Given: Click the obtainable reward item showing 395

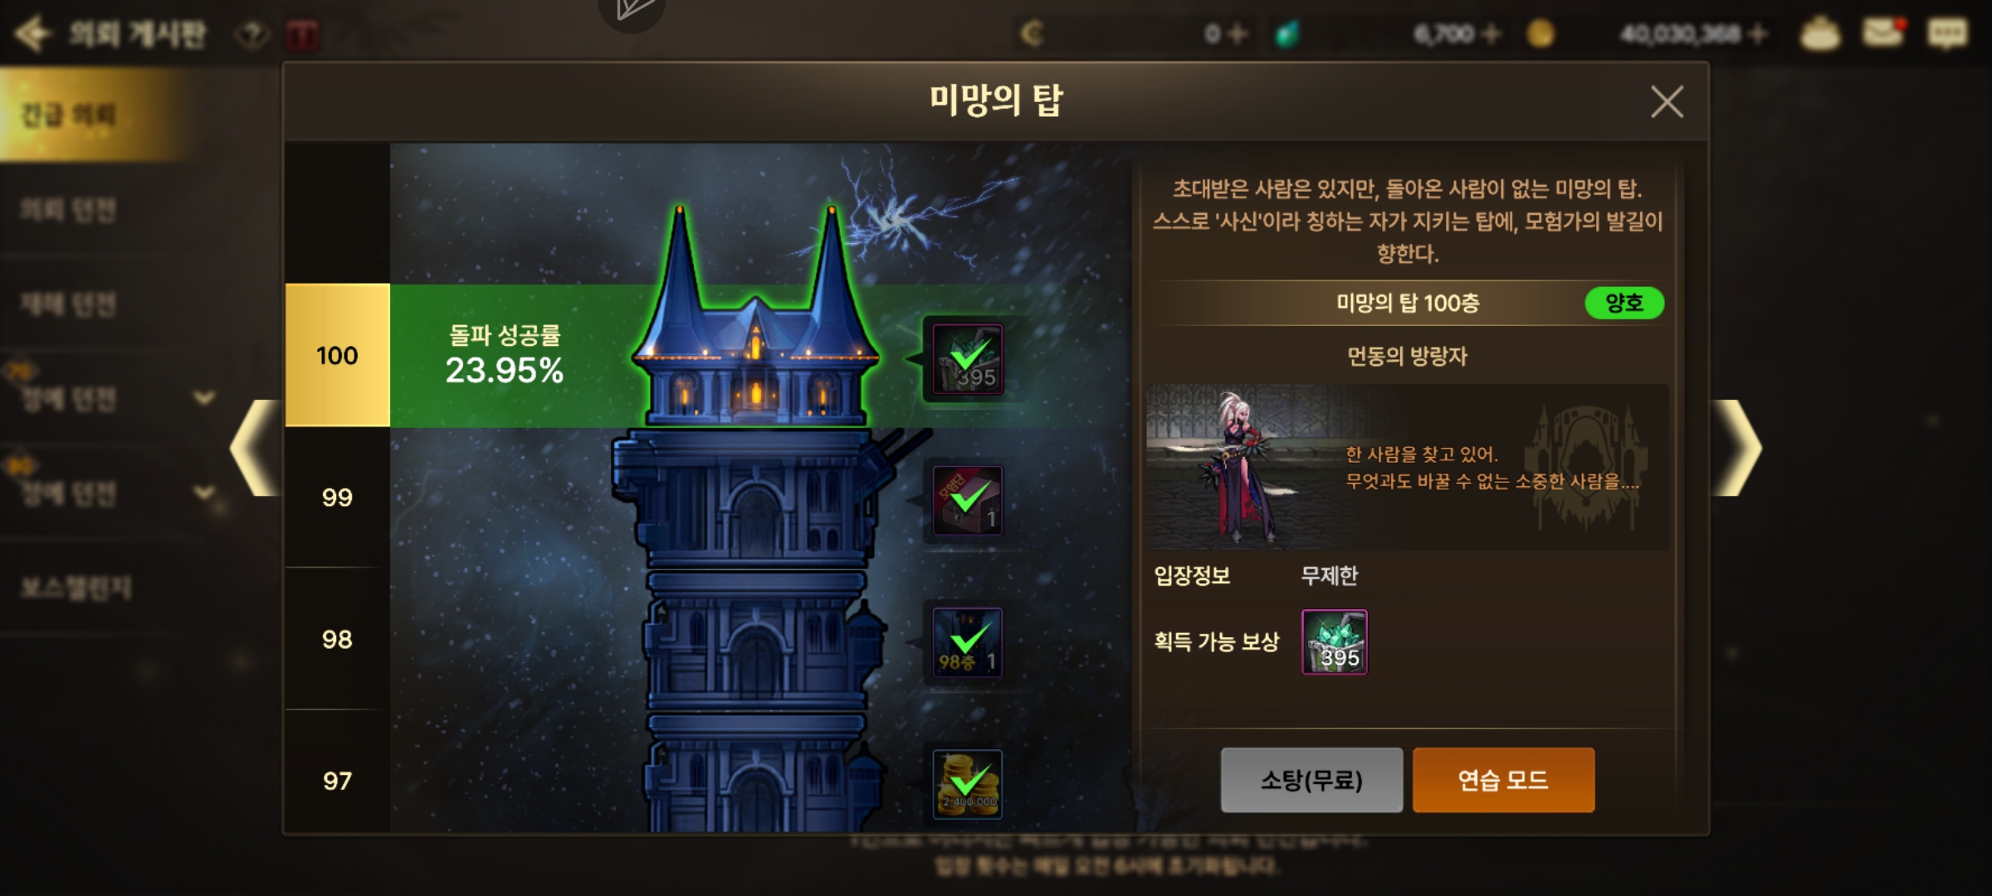Looking at the screenshot, I should coord(1335,642).
